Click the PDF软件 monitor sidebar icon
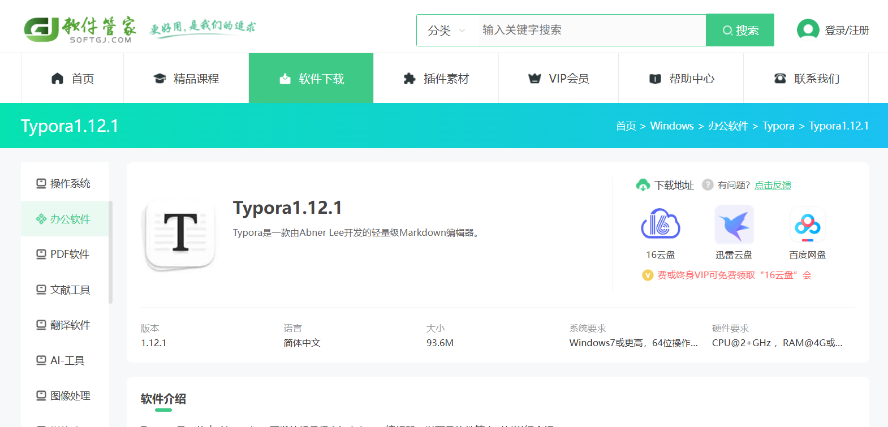888x427 pixels. coord(41,255)
